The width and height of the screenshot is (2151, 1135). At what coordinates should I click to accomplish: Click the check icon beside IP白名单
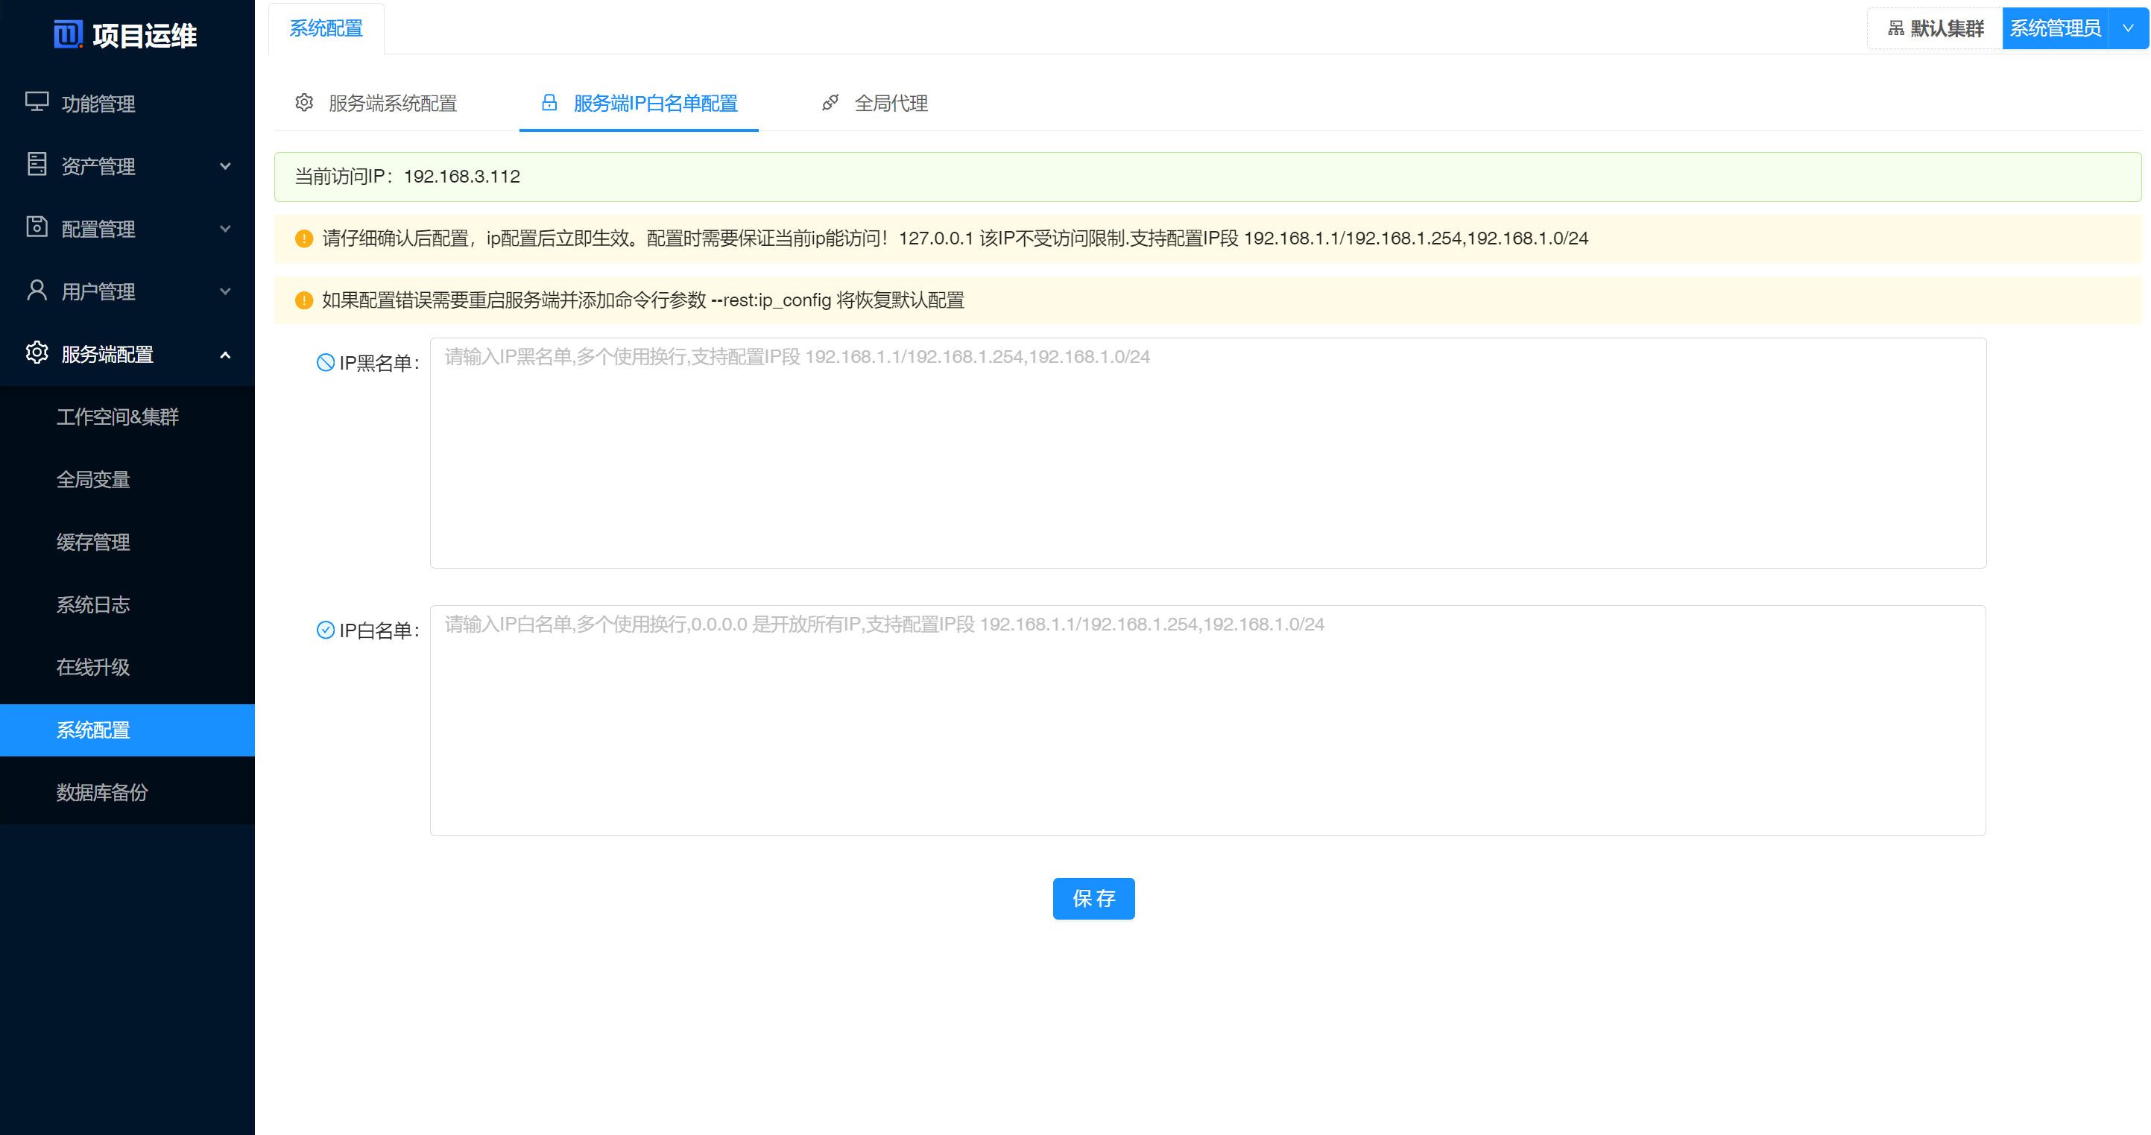click(x=325, y=630)
